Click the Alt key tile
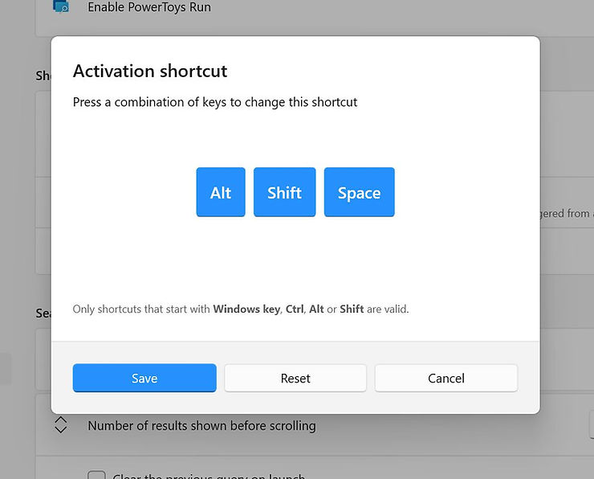 tap(221, 192)
